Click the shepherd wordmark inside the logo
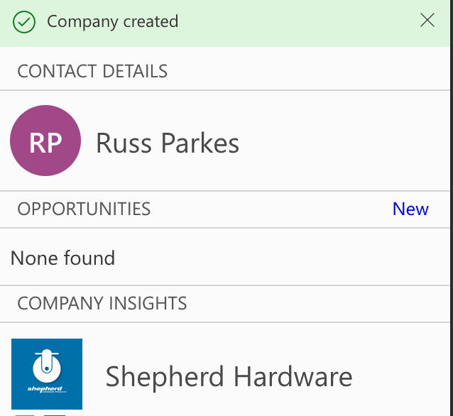453x416 pixels. pyautogui.click(x=45, y=389)
